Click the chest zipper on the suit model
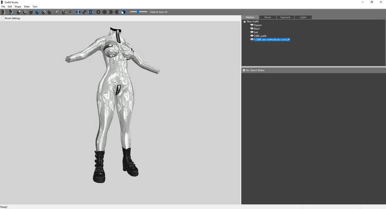This screenshot has width=386, height=209. click(x=119, y=36)
